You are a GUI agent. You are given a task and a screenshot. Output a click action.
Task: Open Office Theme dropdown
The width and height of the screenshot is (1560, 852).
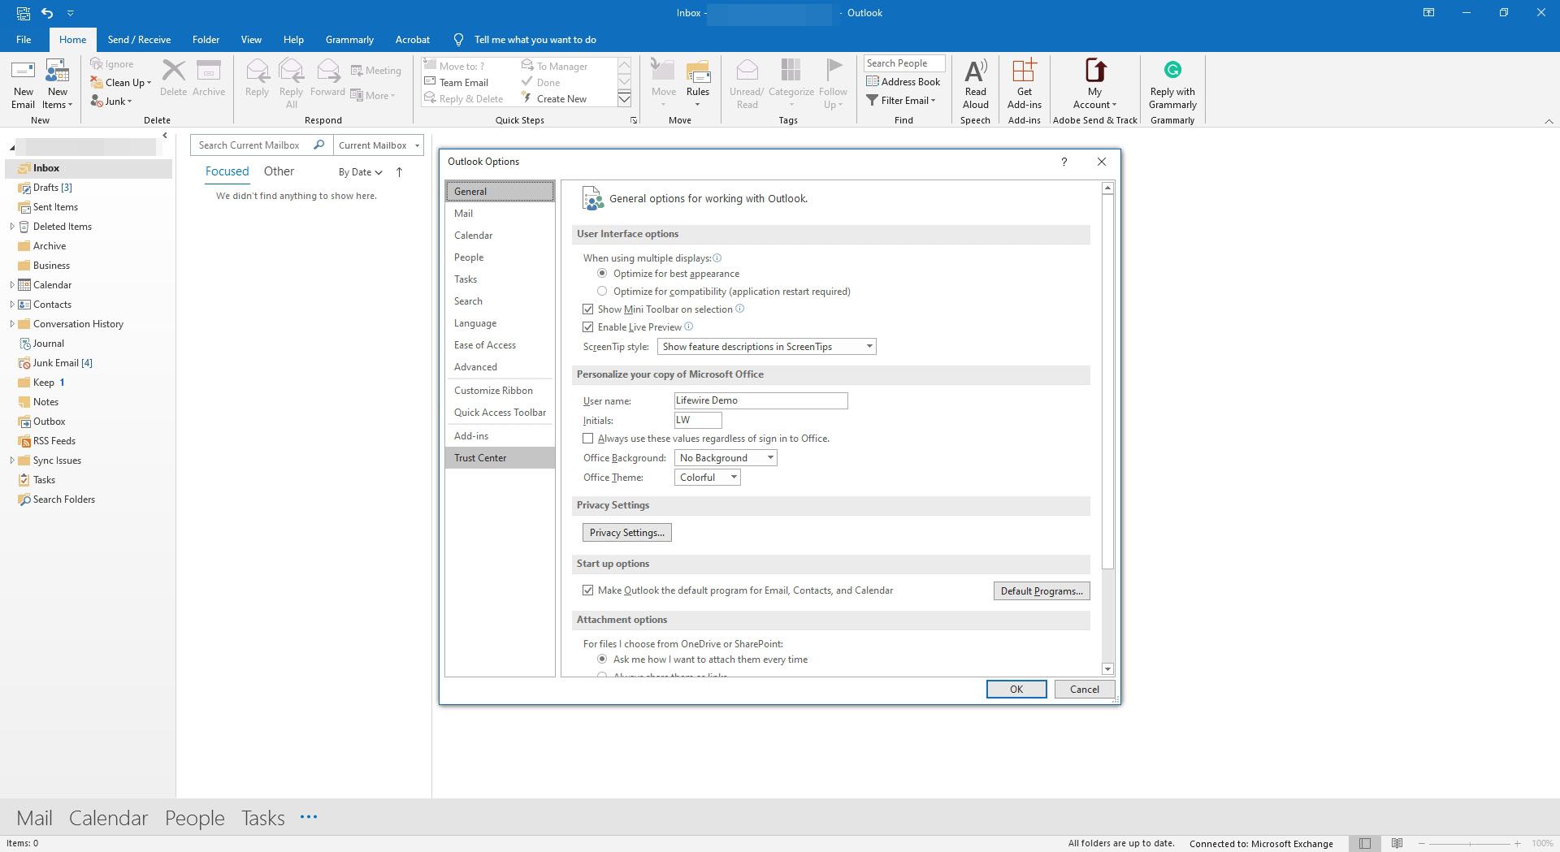(x=708, y=478)
